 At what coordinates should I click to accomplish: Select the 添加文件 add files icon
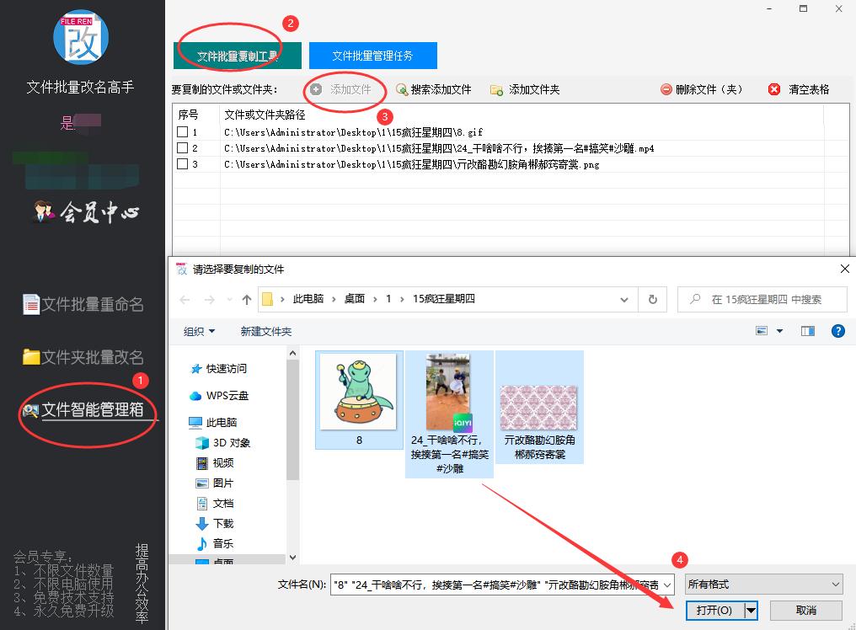(314, 88)
